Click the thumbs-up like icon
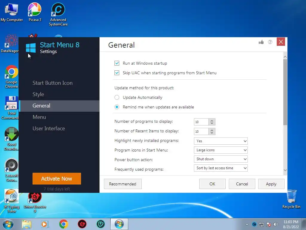Image resolution: width=306 pixels, height=230 pixels. click(x=261, y=42)
